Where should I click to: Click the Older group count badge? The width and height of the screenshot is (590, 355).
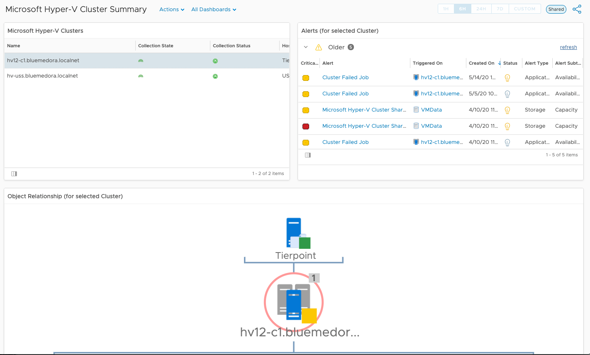point(351,47)
